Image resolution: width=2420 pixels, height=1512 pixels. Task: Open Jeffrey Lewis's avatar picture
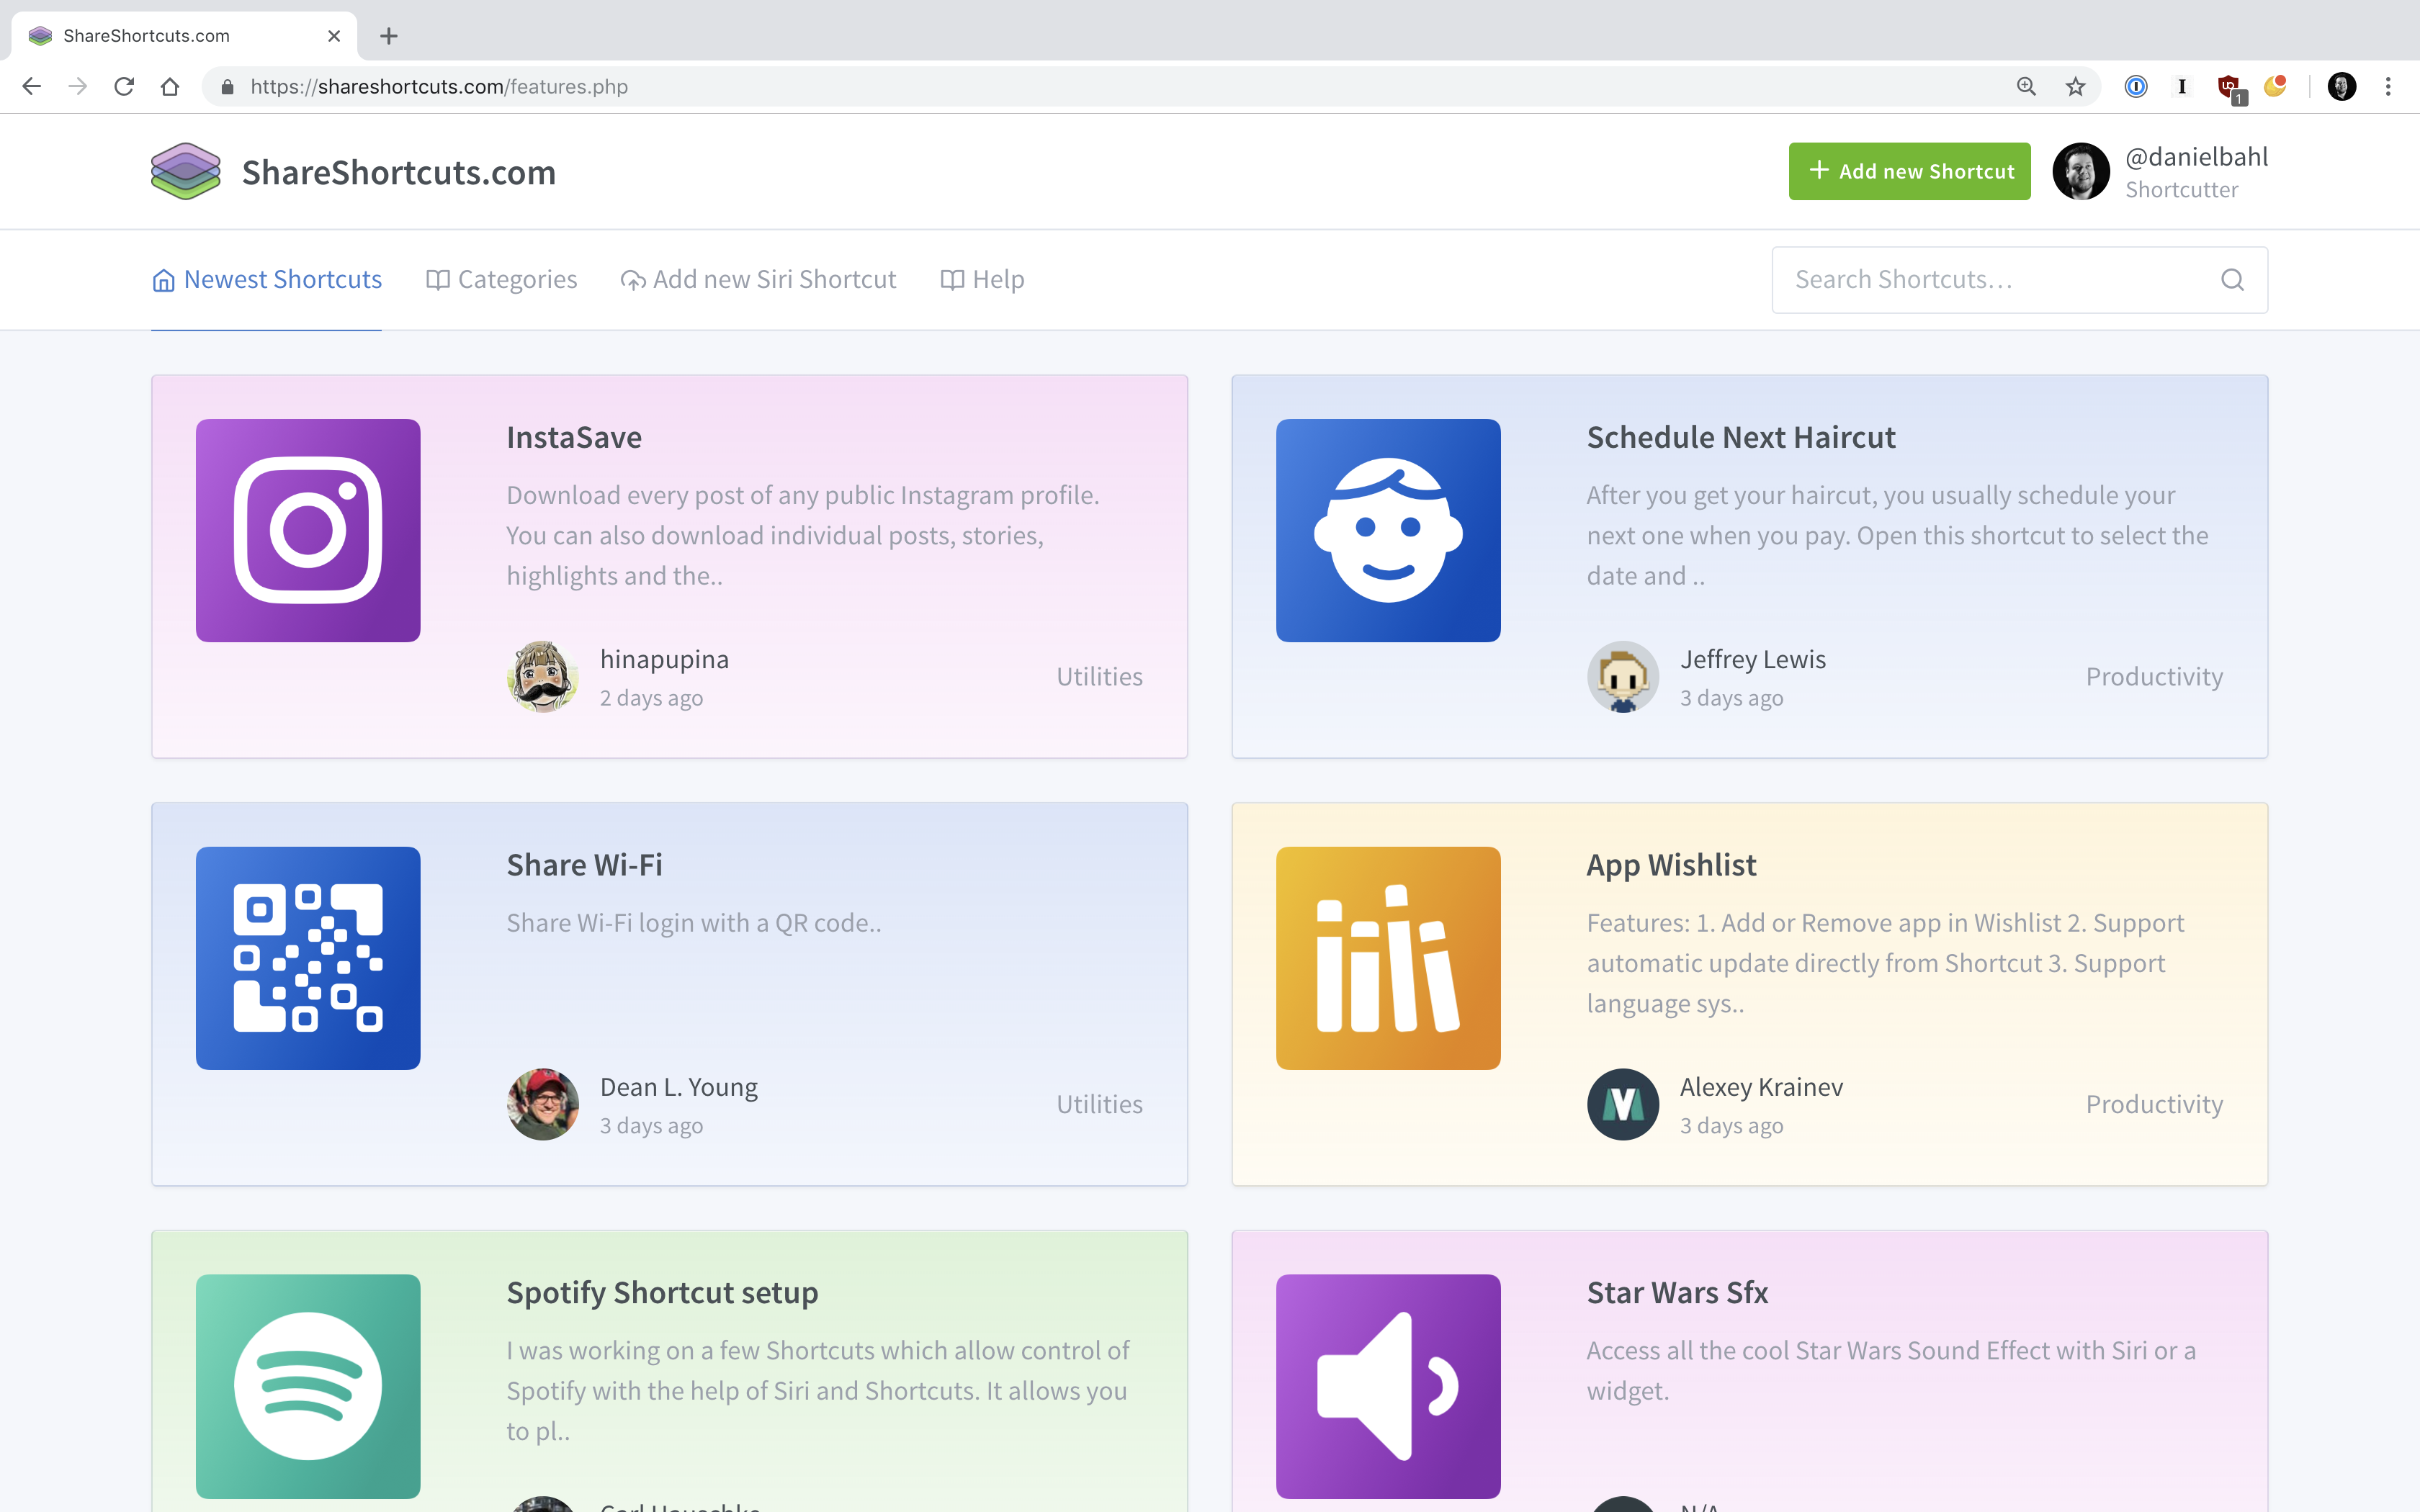(1623, 677)
